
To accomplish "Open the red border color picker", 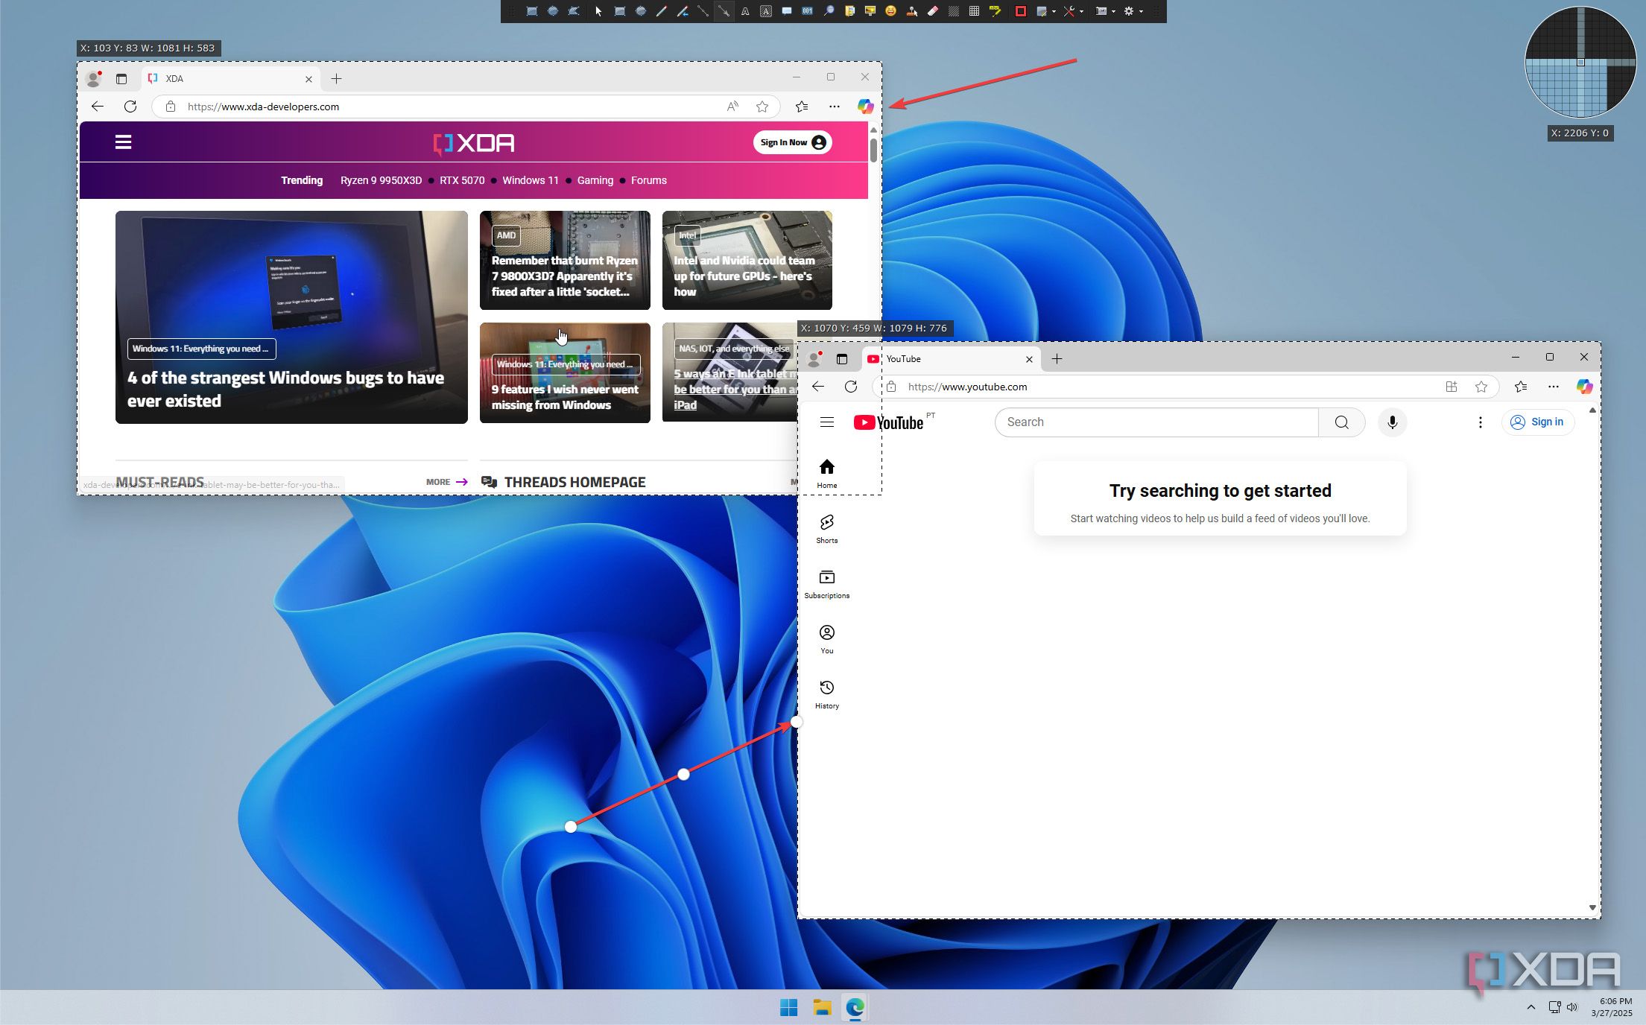I will 1020,11.
